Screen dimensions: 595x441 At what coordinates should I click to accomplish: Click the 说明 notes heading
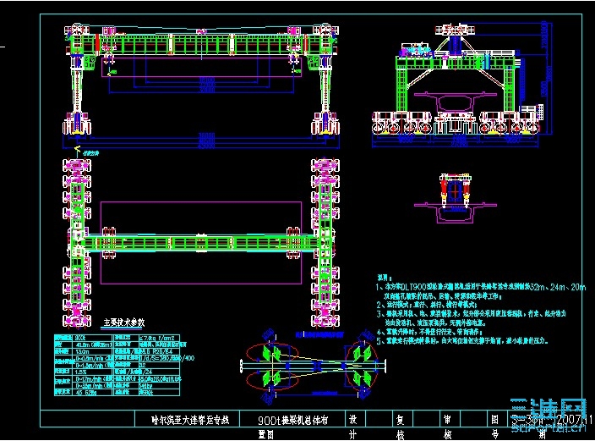pyautogui.click(x=385, y=278)
